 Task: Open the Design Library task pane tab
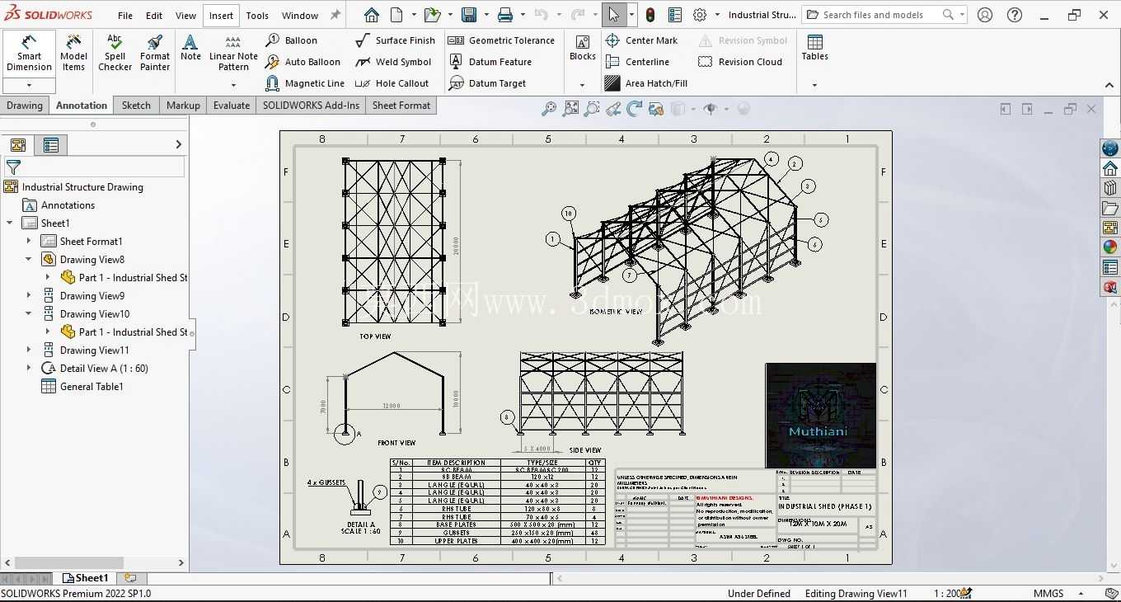click(1110, 188)
